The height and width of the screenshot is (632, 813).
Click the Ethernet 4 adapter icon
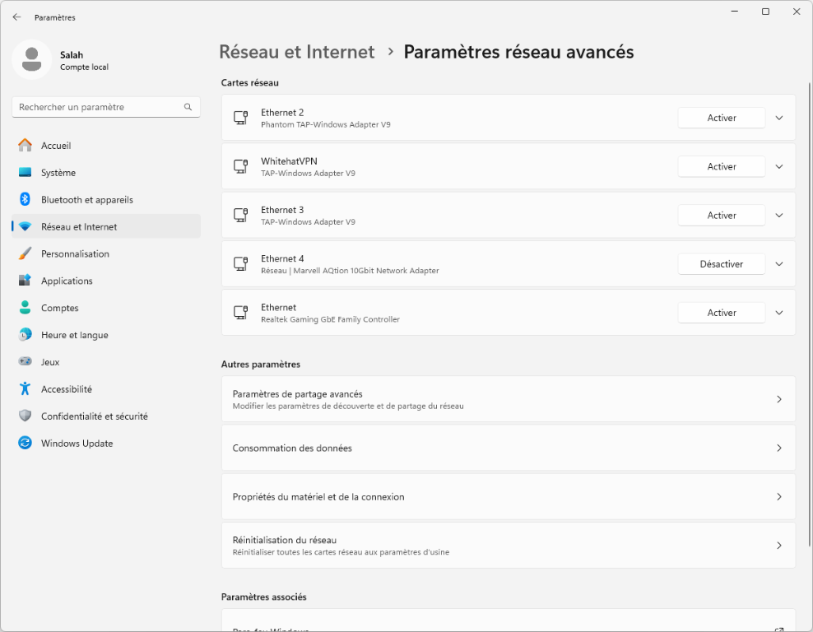pos(240,264)
